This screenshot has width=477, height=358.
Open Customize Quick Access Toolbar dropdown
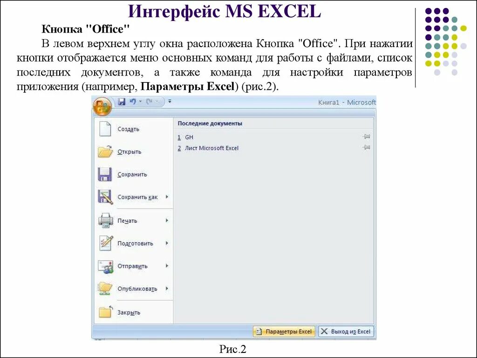pos(170,101)
